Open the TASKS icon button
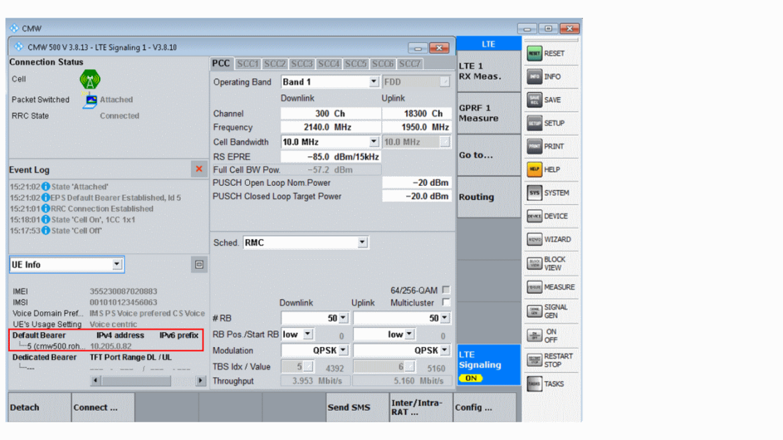 point(534,384)
